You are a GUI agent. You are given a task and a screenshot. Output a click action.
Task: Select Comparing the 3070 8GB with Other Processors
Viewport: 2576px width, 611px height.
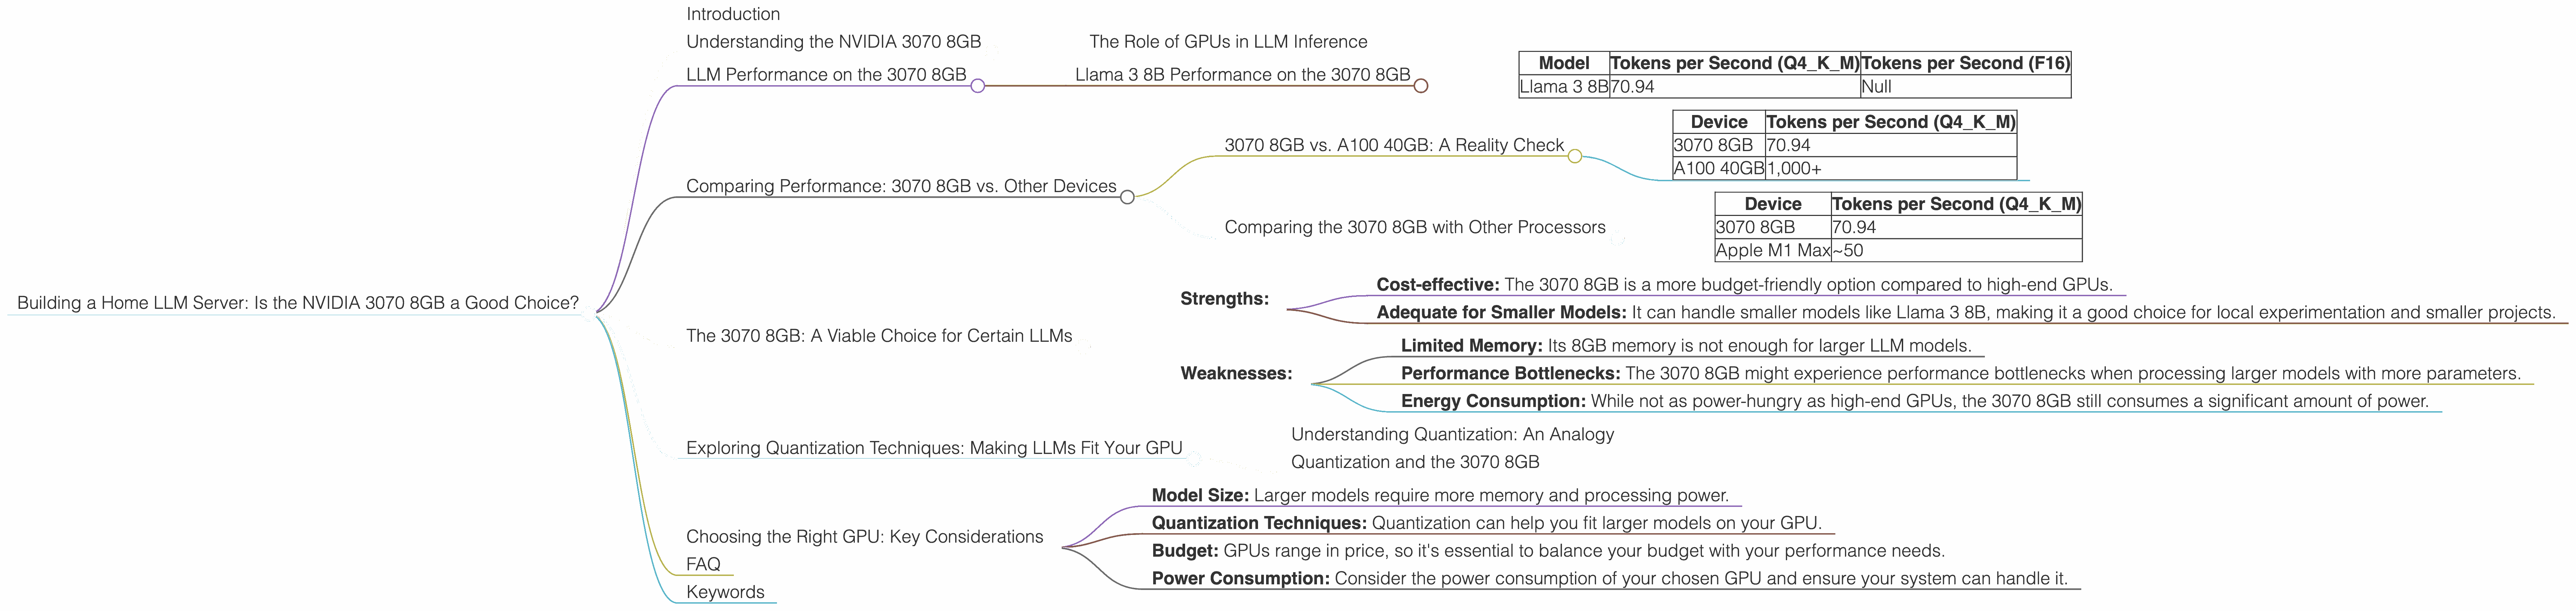click(1414, 227)
